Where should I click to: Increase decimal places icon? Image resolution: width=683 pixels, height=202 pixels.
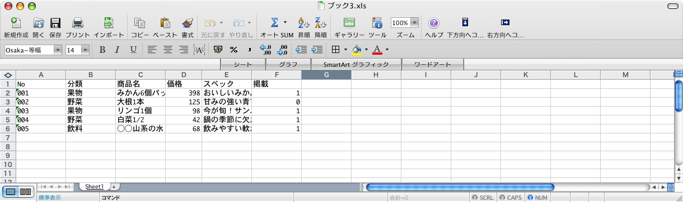tap(266, 50)
